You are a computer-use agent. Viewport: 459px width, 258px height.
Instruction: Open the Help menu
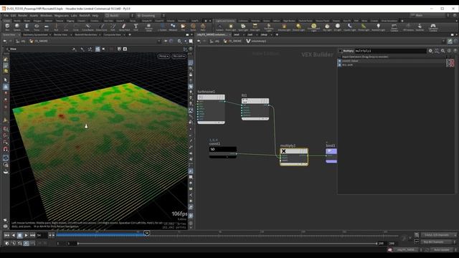click(95, 16)
